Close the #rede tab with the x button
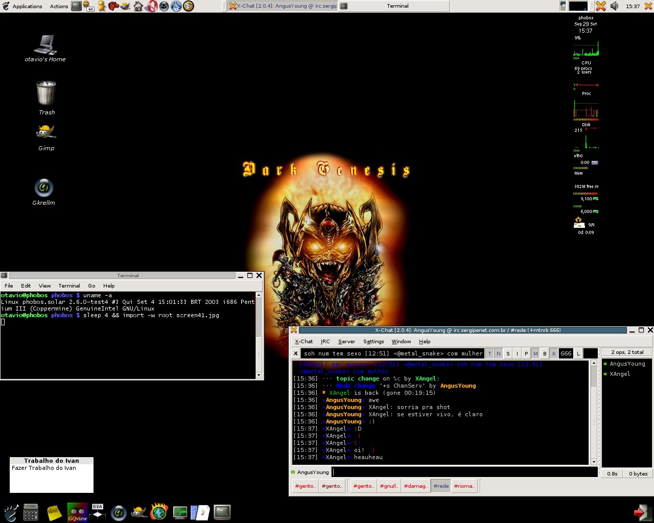Screen dimensions: 654x523 [x=296, y=353]
